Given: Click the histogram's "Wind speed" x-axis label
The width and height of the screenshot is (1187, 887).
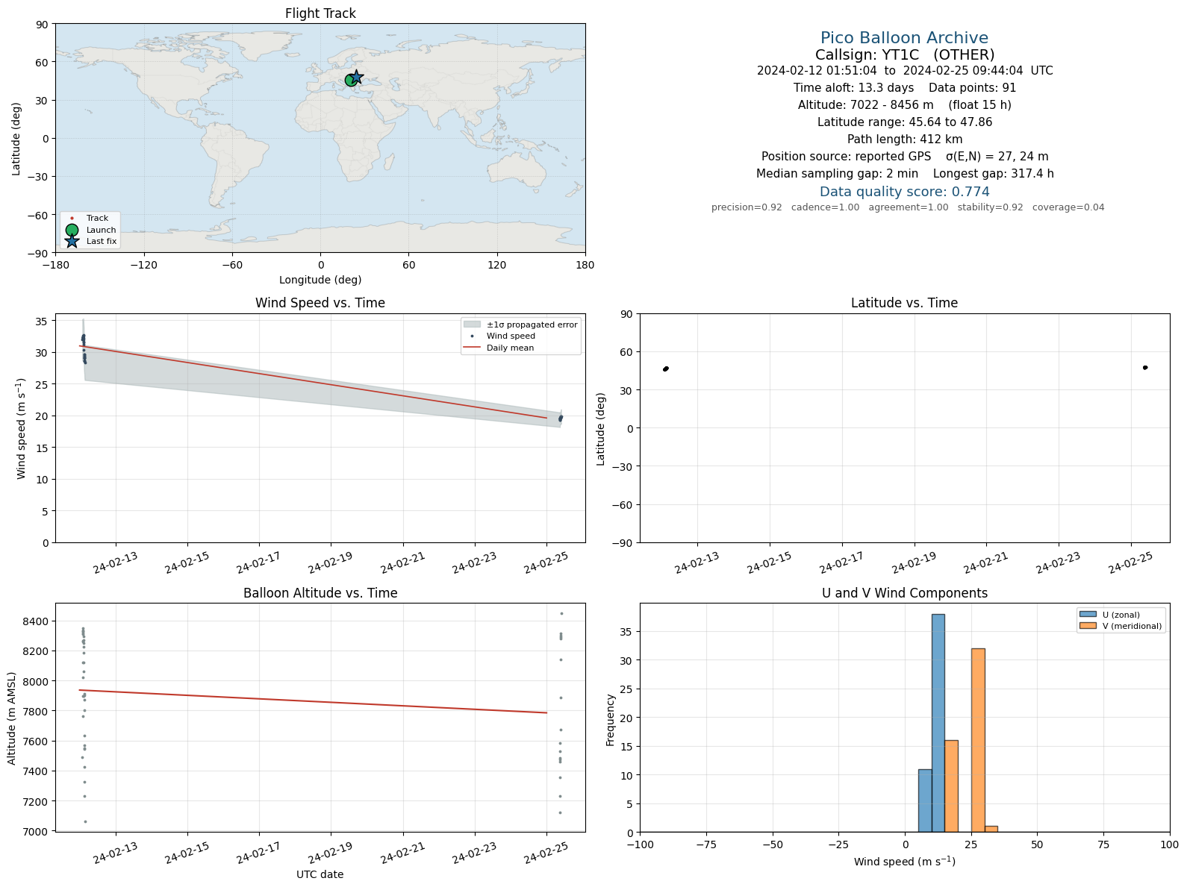Looking at the screenshot, I should 904,861.
